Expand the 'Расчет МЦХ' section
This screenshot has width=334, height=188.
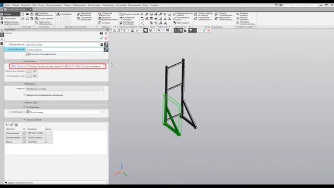(25, 102)
